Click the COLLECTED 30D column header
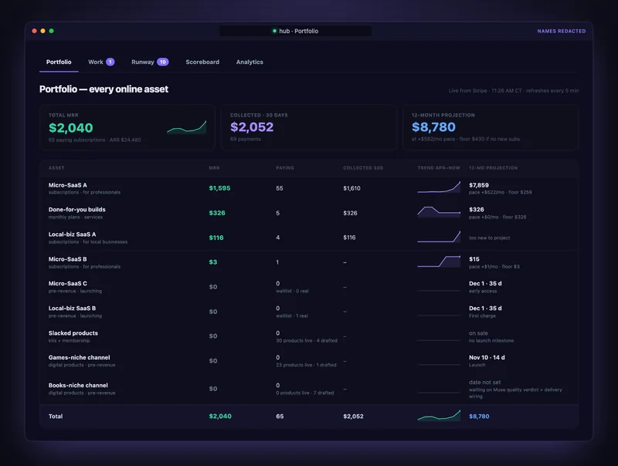The width and height of the screenshot is (618, 466). 363,168
